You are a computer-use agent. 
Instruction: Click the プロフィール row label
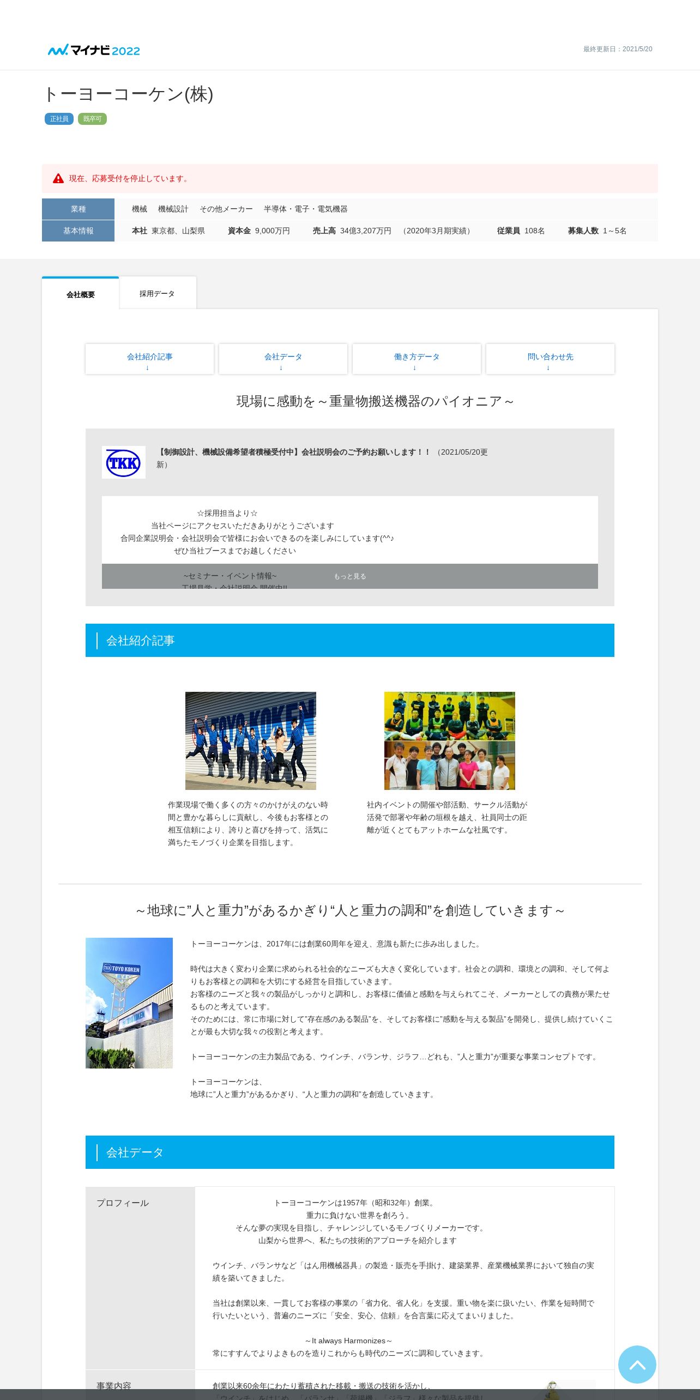tap(123, 1203)
